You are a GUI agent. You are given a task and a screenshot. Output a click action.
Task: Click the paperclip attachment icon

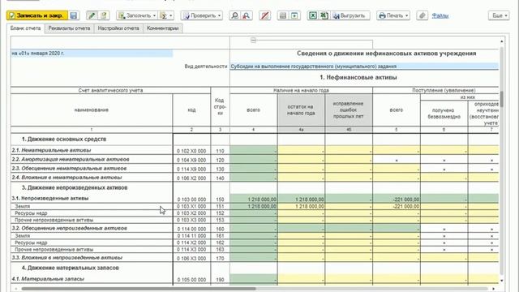(422, 15)
